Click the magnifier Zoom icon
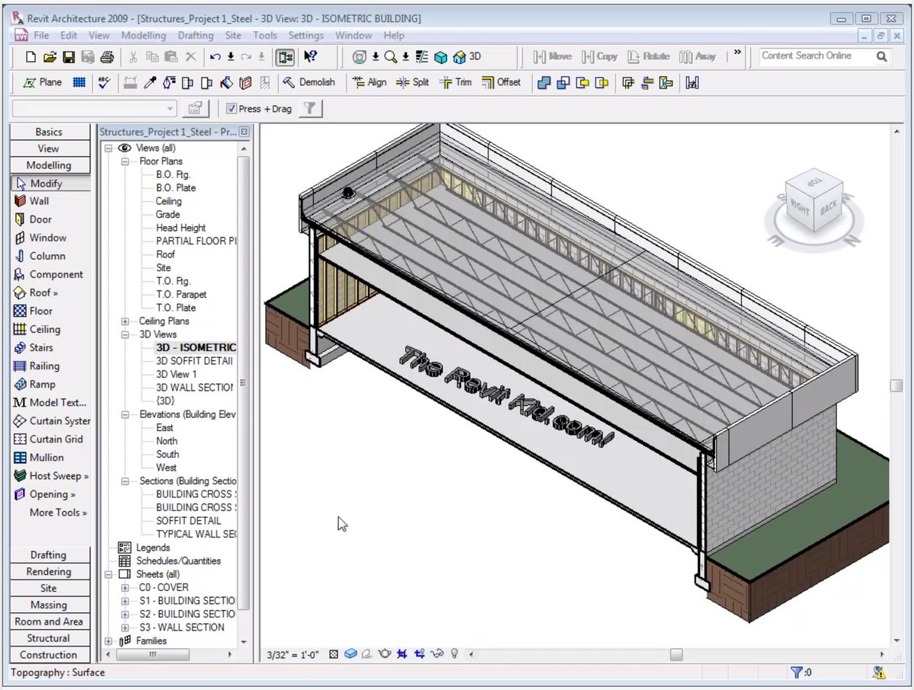This screenshot has height=690, width=914. [x=391, y=57]
